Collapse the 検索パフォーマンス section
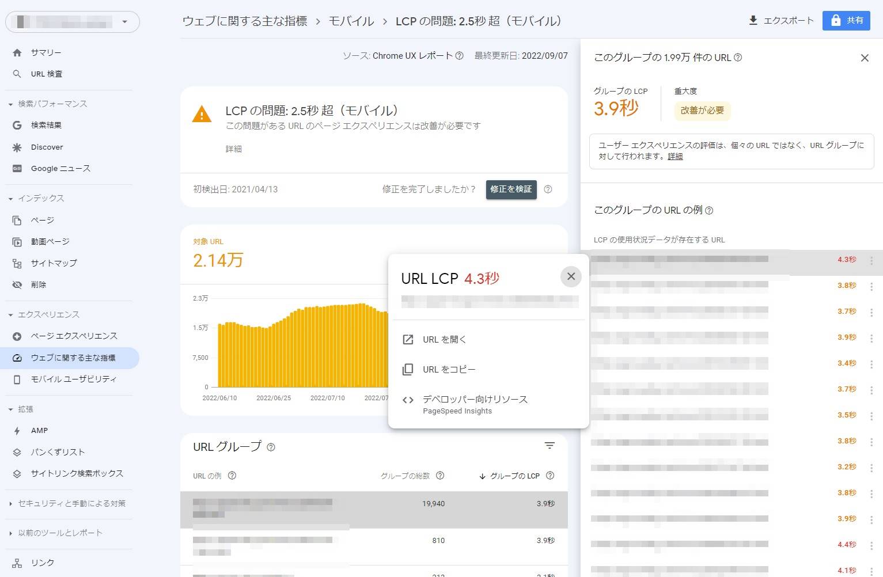883x577 pixels. tap(11, 104)
